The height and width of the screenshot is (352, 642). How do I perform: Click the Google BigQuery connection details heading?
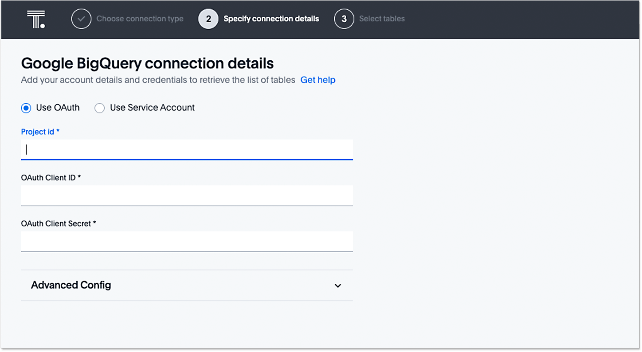[147, 63]
